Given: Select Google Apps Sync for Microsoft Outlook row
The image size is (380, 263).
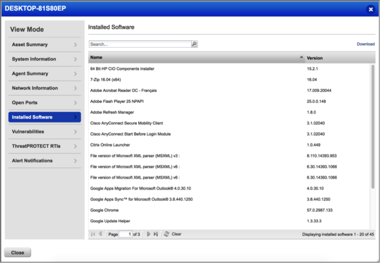Looking at the screenshot, I should coord(229,199).
